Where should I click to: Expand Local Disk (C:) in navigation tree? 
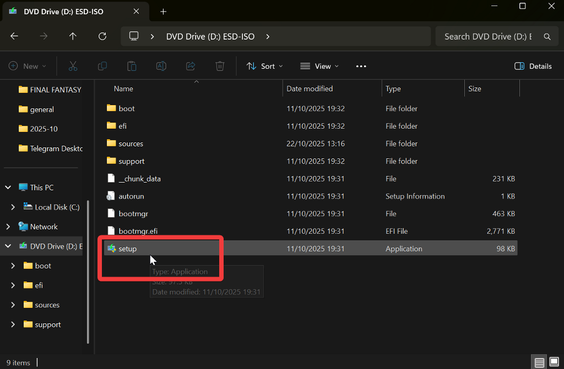13,207
